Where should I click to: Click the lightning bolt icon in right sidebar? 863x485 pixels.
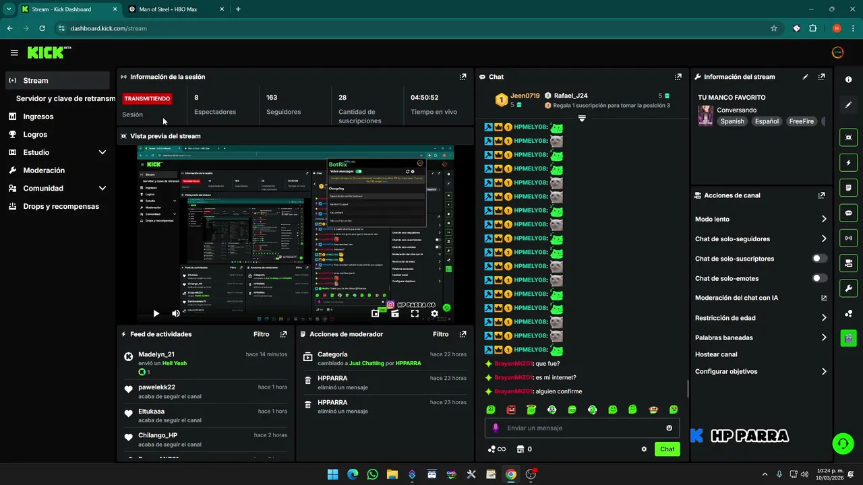[x=848, y=162]
